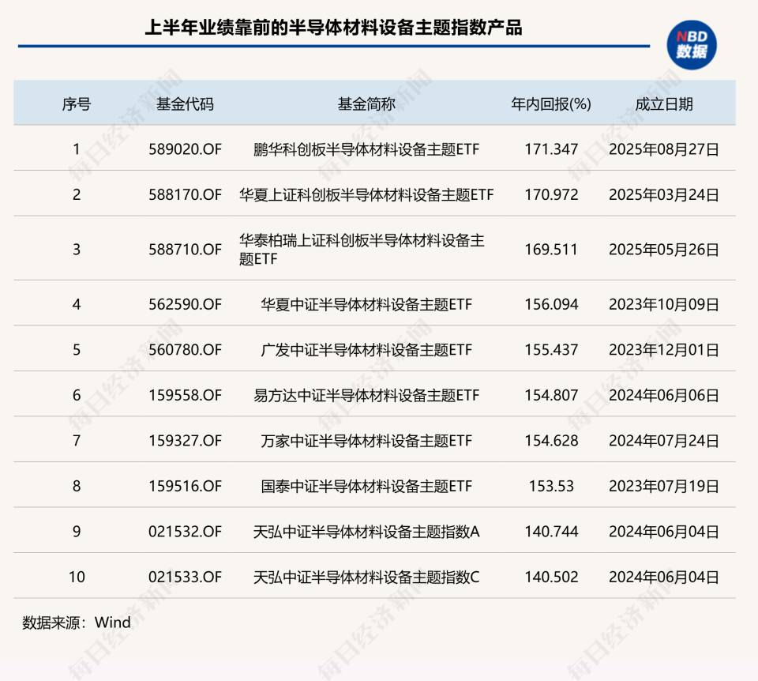Click return value 171.347
758x681 pixels.
[551, 149]
